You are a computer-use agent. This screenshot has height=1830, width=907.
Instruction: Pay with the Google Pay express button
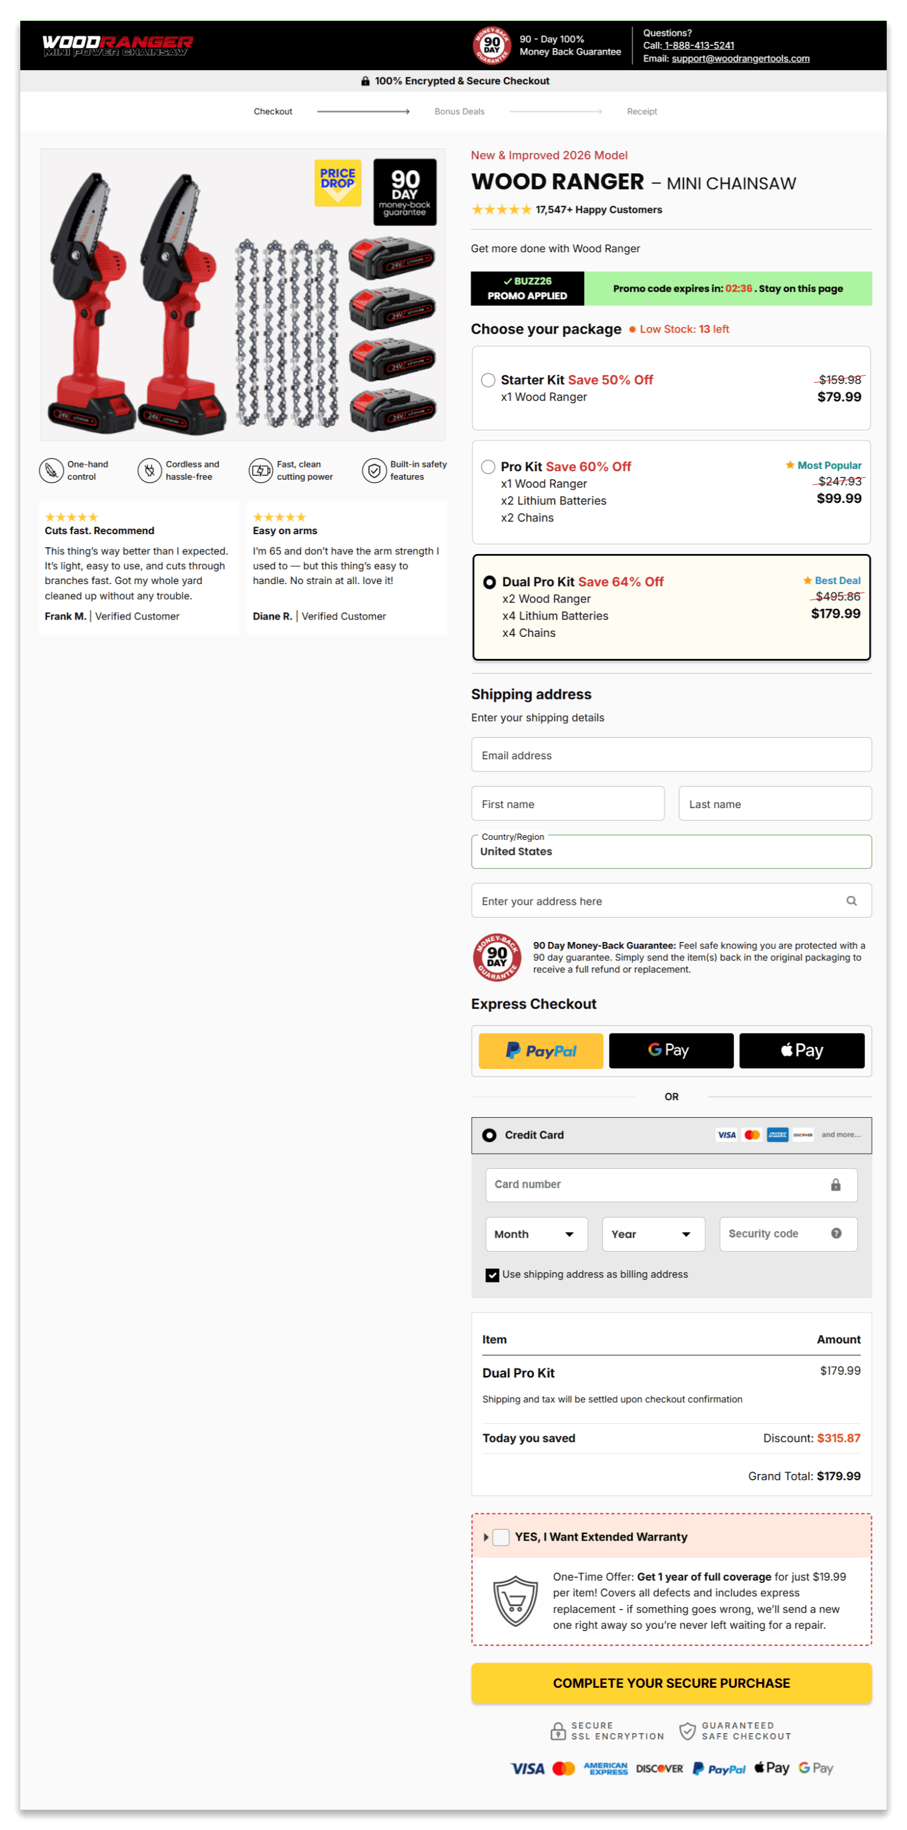pyautogui.click(x=671, y=1050)
